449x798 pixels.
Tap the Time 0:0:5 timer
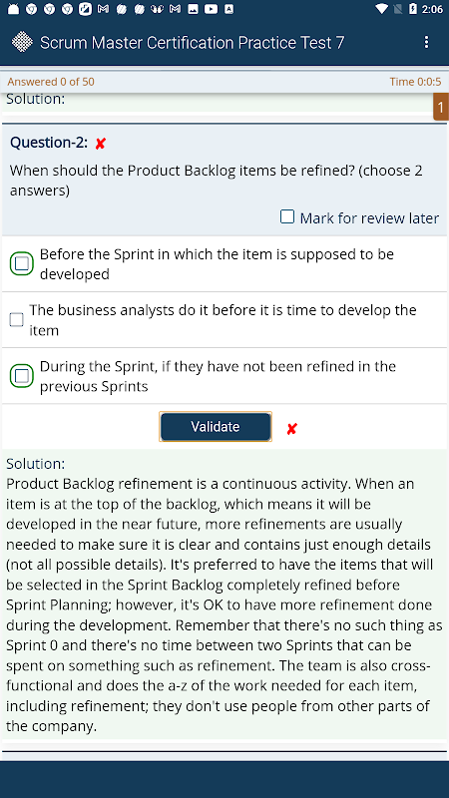(415, 82)
